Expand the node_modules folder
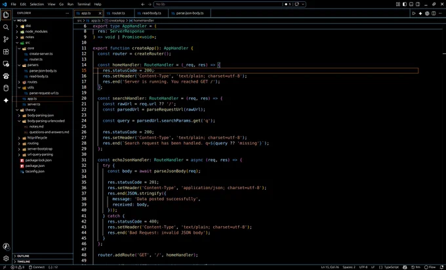The image size is (446, 270). (43, 32)
